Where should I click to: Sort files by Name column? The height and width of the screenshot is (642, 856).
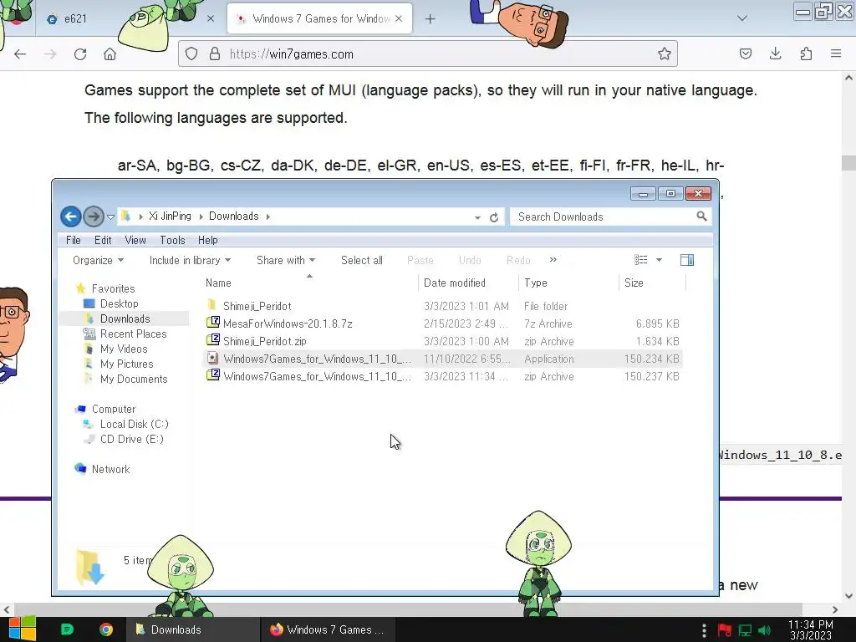309,283
